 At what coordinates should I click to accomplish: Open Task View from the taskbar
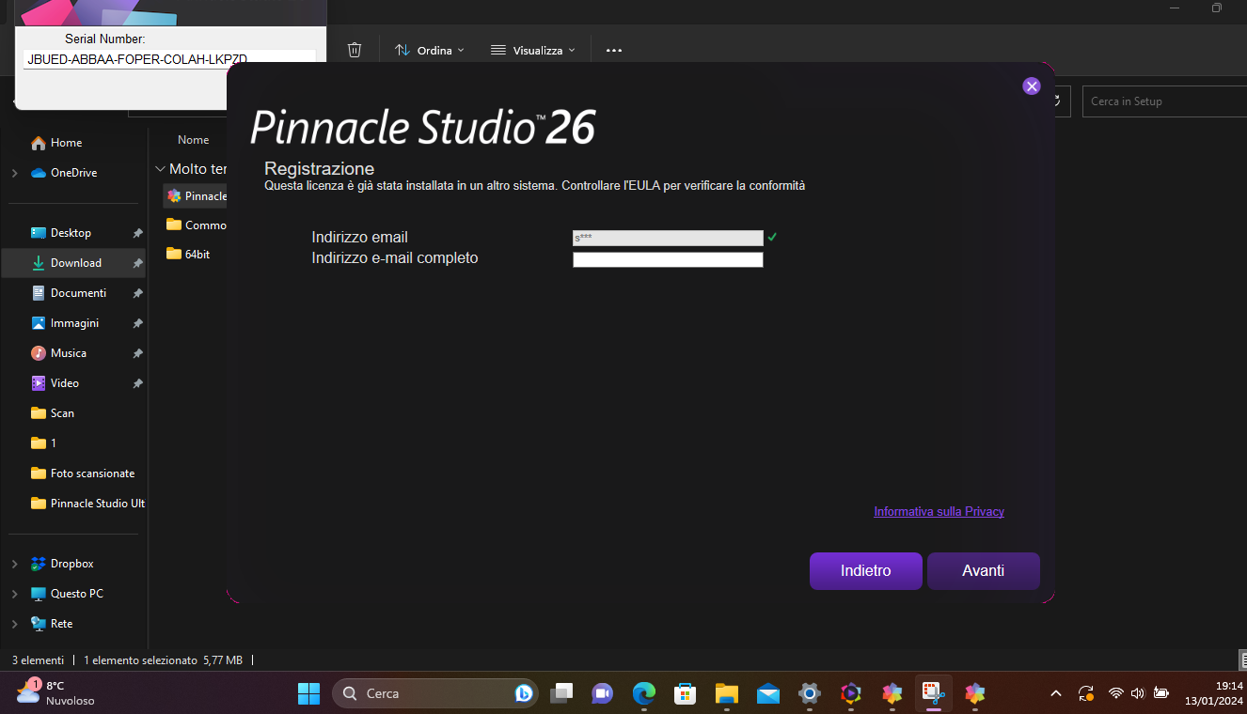pos(561,693)
